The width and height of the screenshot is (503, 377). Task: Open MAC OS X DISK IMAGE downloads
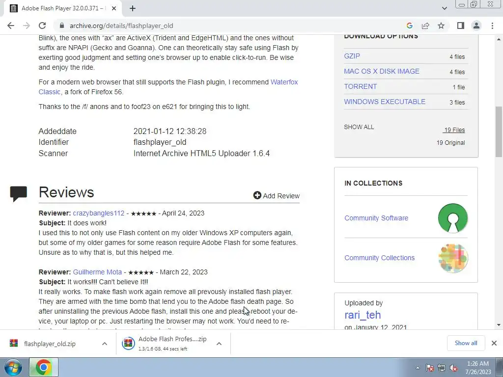(382, 71)
